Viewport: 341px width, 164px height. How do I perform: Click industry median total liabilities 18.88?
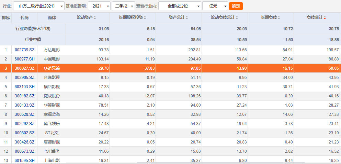coord(334,40)
